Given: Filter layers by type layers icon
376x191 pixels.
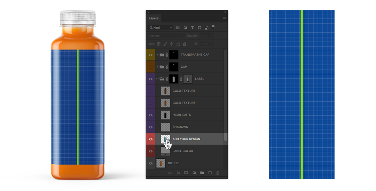Looking at the screenshot, I should (x=192, y=28).
